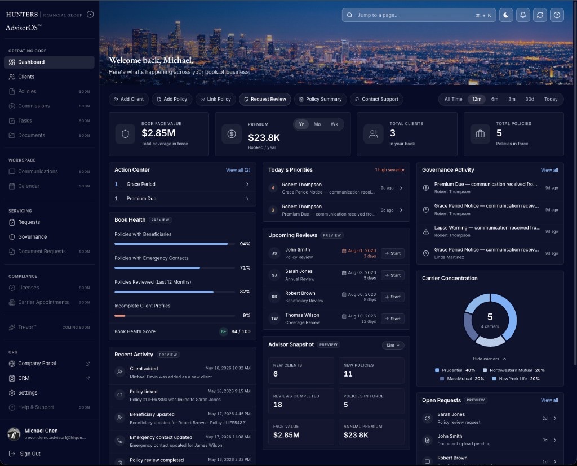Click the CRM external link icon

[x=87, y=378]
